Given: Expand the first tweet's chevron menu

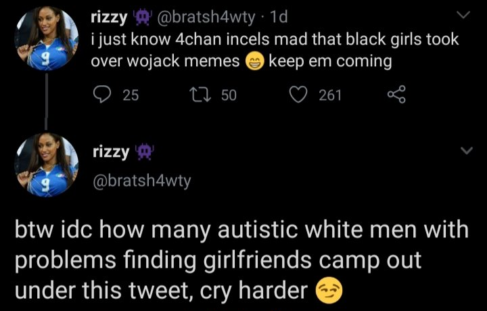Looking at the screenshot, I should [463, 15].
